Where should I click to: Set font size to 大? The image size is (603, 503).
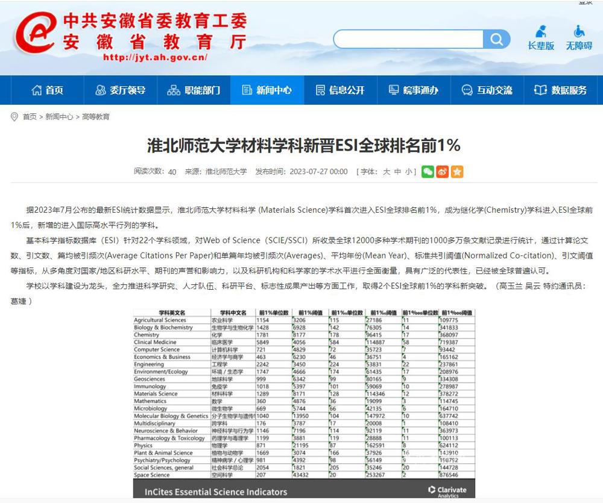click(387, 172)
